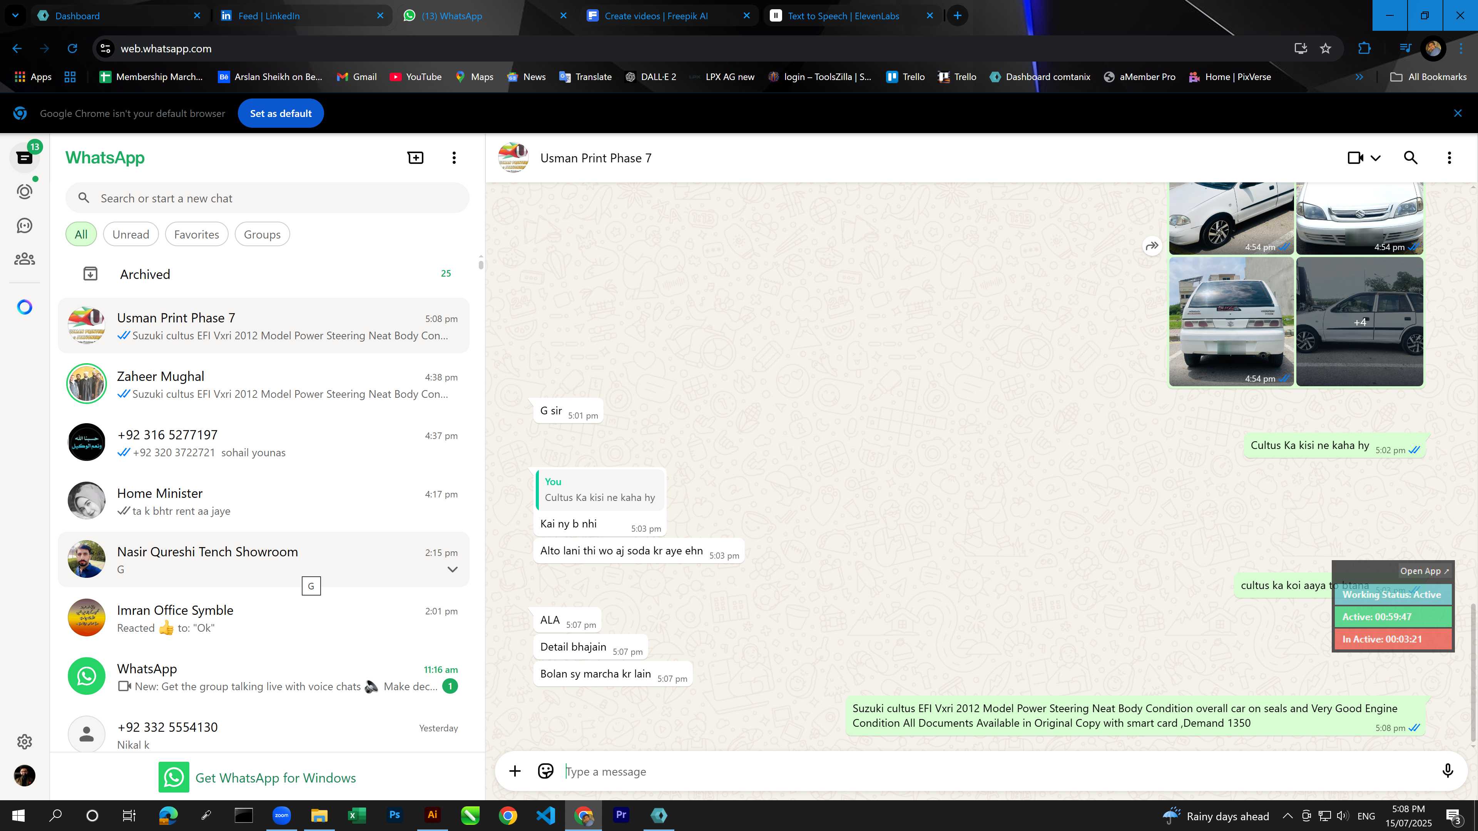Show hidden system tray icons
The height and width of the screenshot is (831, 1478).
pos(1287,816)
